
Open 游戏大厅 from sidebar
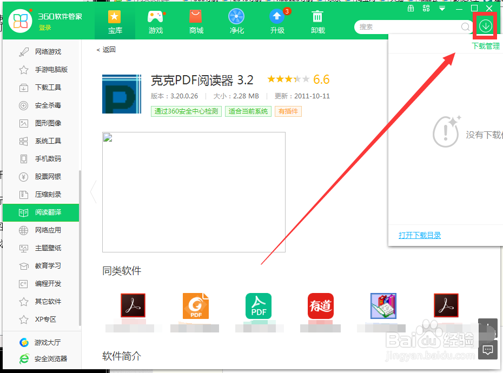click(x=40, y=343)
